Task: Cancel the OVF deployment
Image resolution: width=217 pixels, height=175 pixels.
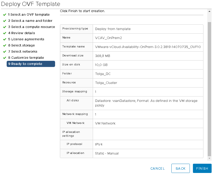Action: point(158,169)
